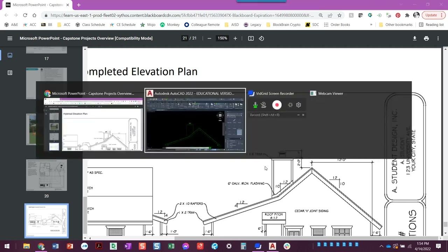Show hidden system tray icons
Viewport: 448px width, 252px height.
pos(381,246)
